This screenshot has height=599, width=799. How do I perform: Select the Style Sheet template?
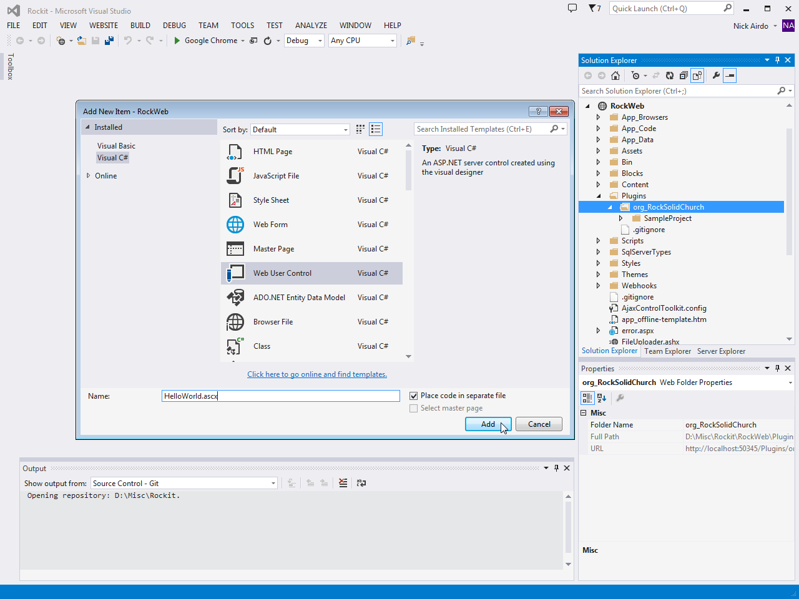pos(311,200)
